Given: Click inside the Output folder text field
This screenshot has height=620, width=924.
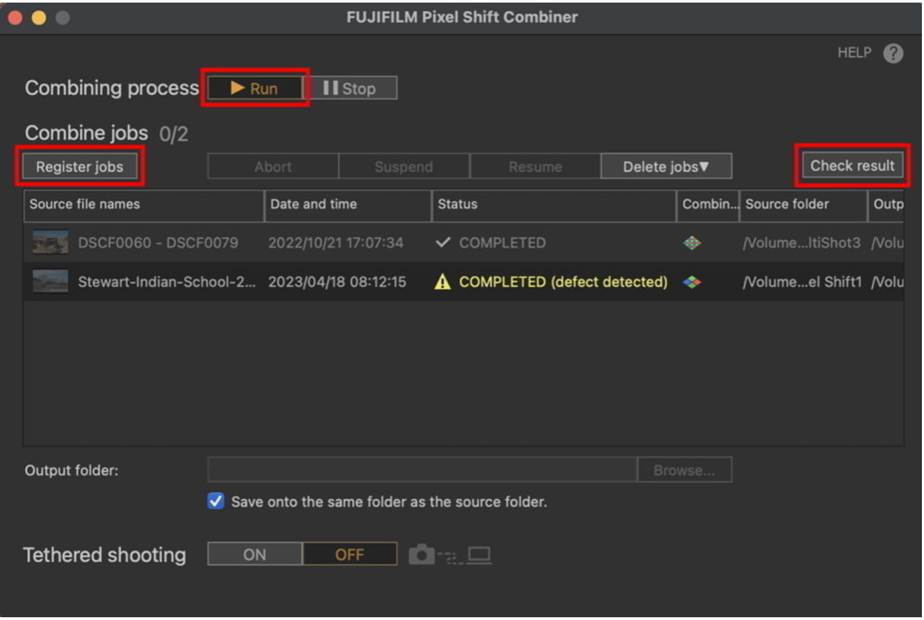Looking at the screenshot, I should point(420,470).
